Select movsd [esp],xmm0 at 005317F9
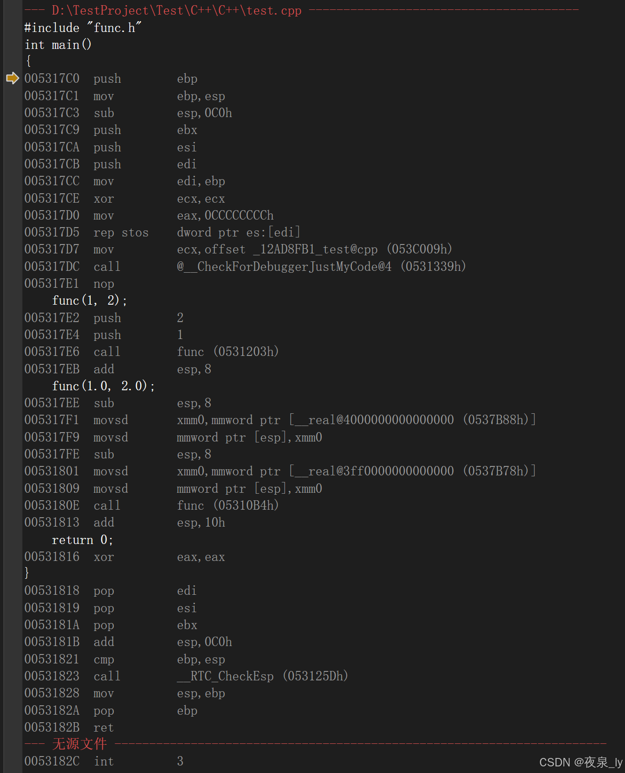This screenshot has height=773, width=625. point(173,437)
